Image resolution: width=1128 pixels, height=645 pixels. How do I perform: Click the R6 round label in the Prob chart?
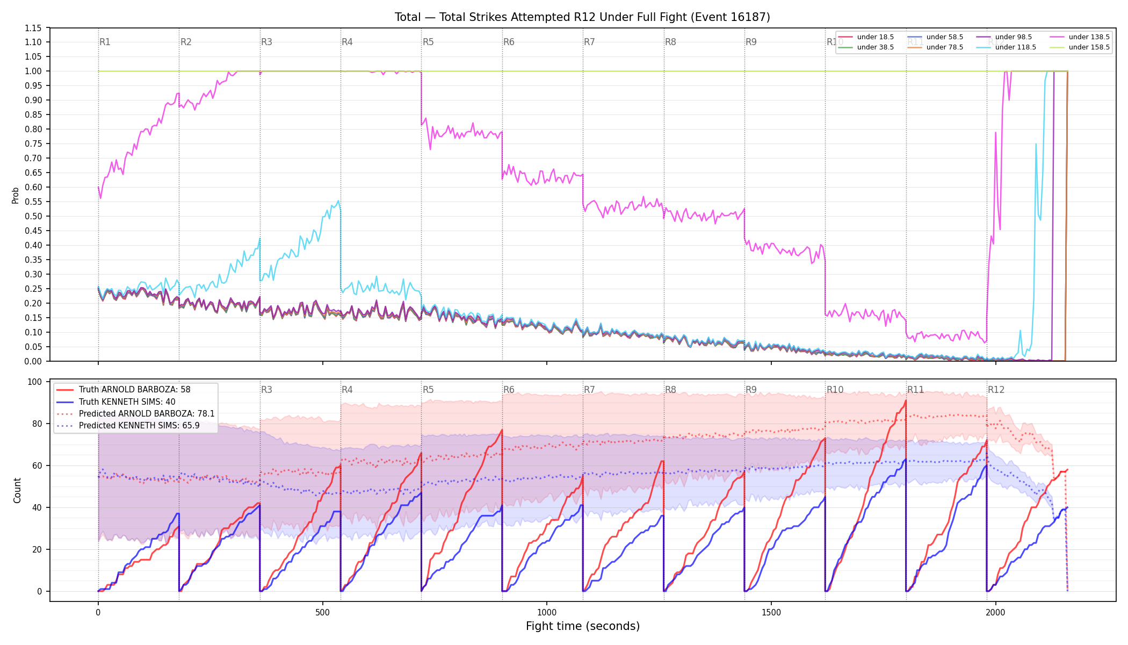click(x=509, y=42)
